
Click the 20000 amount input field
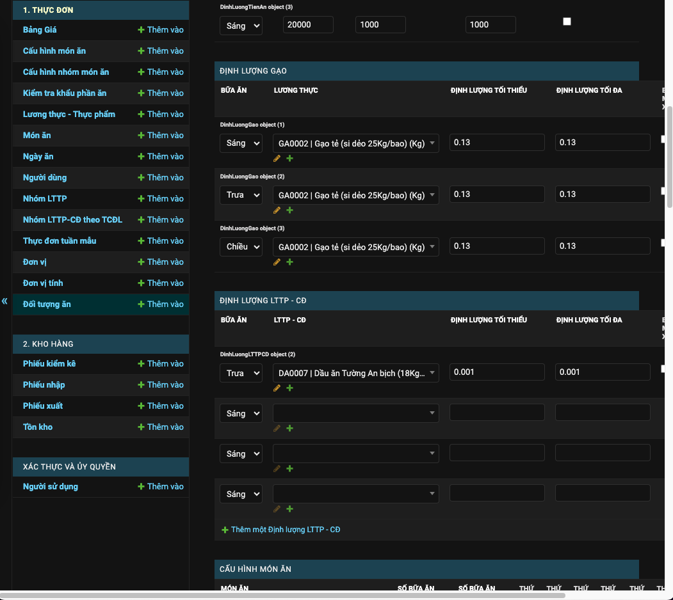click(x=308, y=24)
